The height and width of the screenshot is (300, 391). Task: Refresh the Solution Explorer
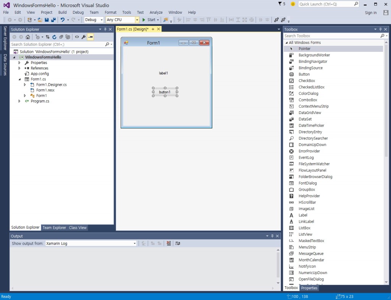[x=54, y=37]
